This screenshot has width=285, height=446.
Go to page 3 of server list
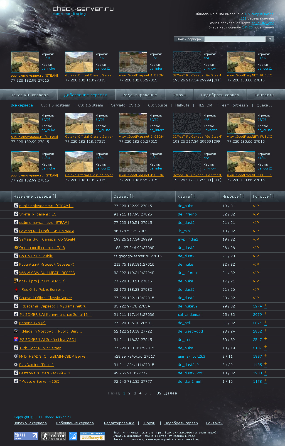click(135, 393)
